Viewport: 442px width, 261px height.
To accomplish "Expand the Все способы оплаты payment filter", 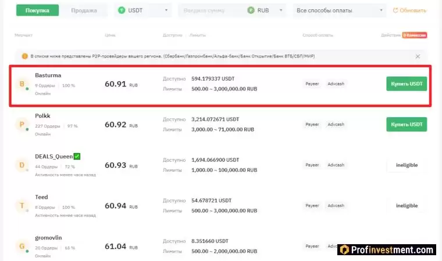I will click(x=340, y=10).
